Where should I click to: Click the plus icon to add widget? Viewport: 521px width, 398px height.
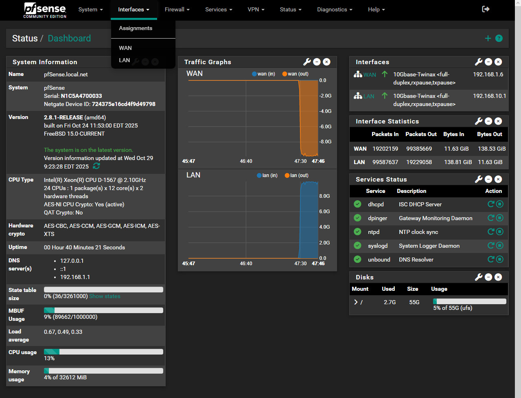(x=488, y=38)
